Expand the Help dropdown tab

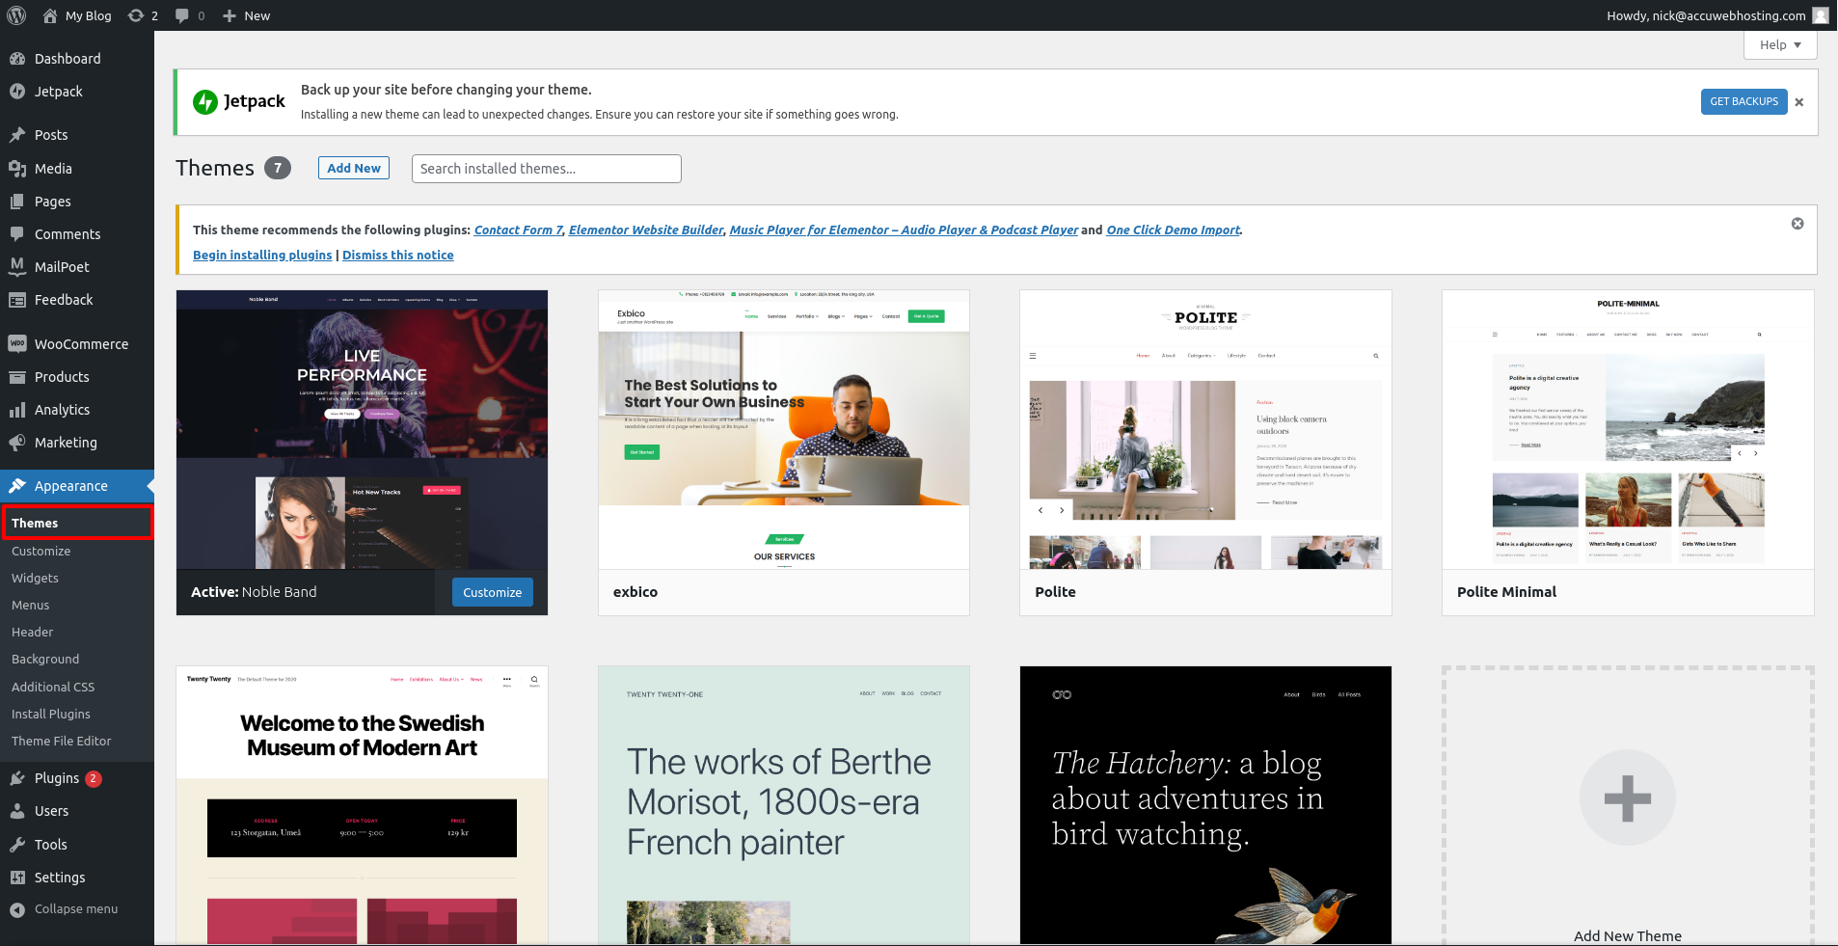coord(1780,44)
